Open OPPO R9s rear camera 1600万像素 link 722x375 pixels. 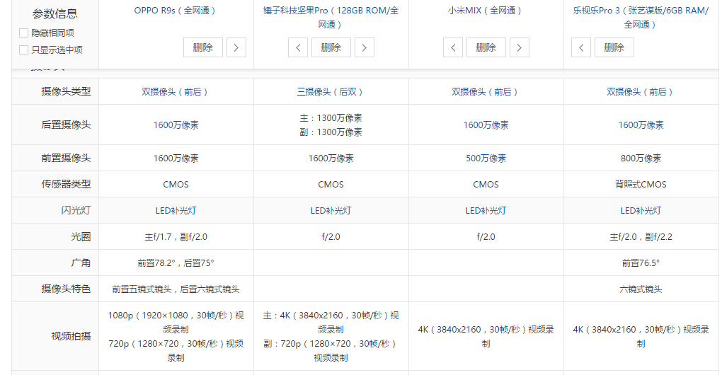pos(176,125)
